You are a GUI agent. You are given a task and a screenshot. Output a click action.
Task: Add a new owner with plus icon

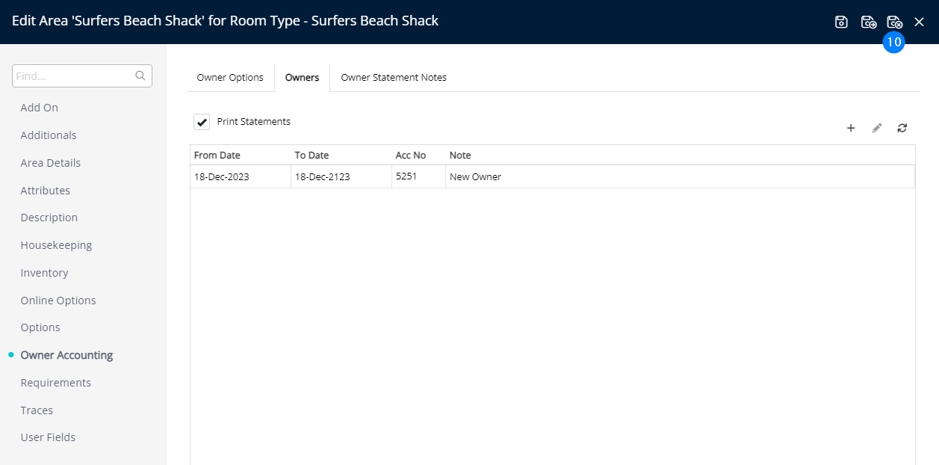coord(850,128)
